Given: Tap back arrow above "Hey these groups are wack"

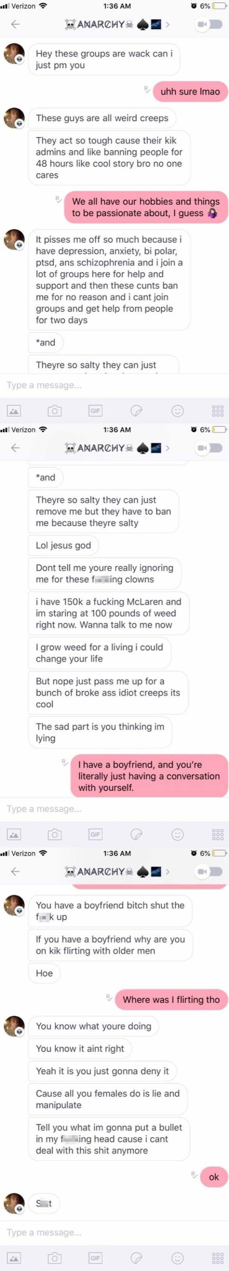Looking at the screenshot, I should (x=15, y=24).
